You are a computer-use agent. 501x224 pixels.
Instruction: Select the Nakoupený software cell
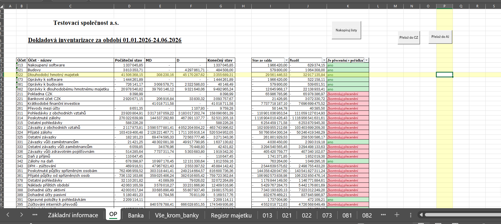point(70,65)
